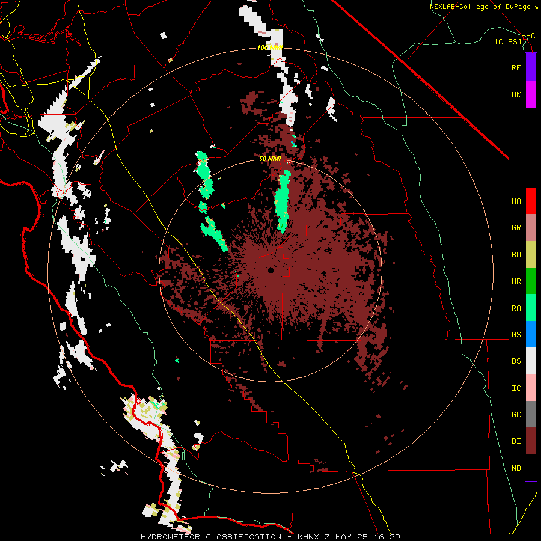
Task: Click the HA red legend swatch
Action: pyautogui.click(x=531, y=201)
